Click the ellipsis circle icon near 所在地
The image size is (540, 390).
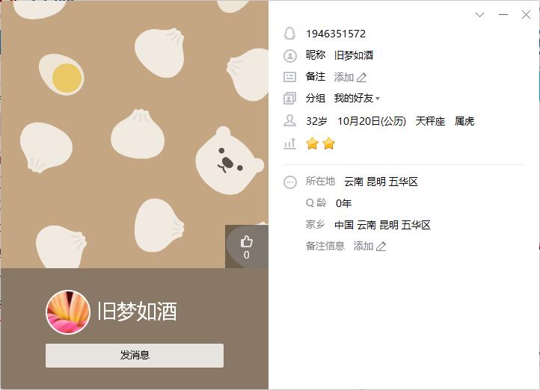(290, 182)
